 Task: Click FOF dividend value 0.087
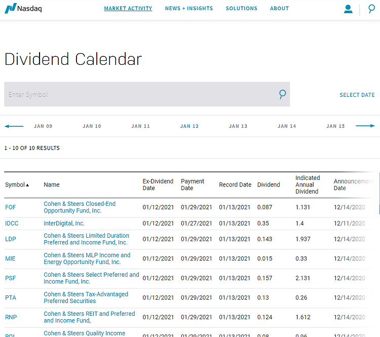click(264, 207)
